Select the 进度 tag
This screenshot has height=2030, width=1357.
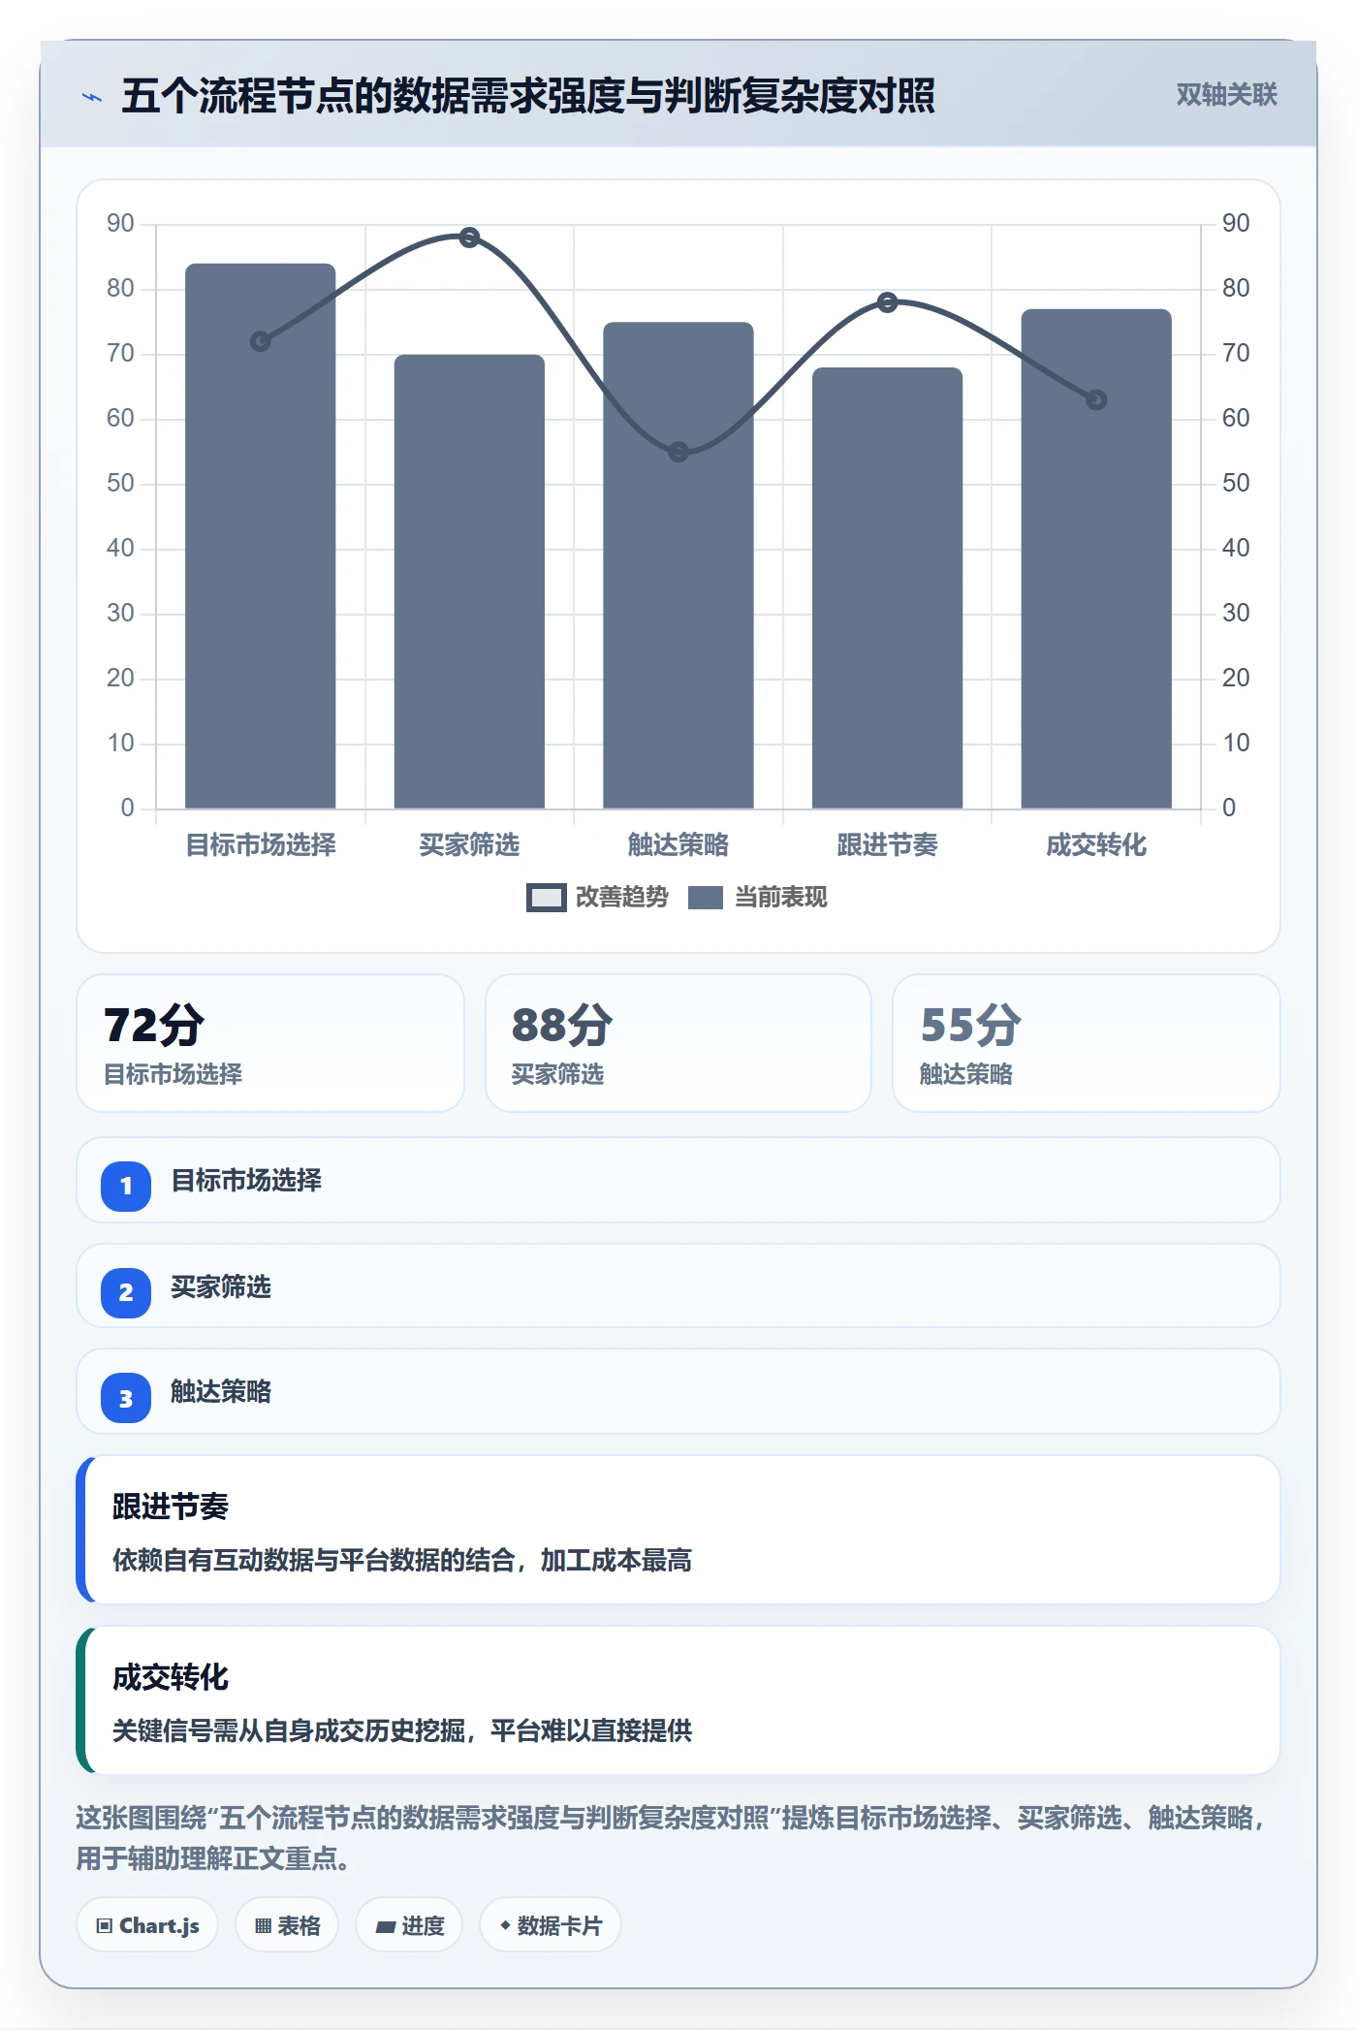409,1925
